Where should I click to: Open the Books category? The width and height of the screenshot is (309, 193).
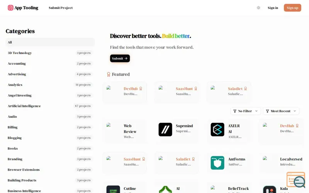coord(50,149)
